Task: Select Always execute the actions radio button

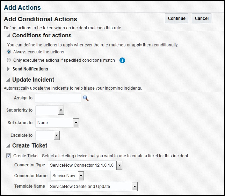Action: 9,52
